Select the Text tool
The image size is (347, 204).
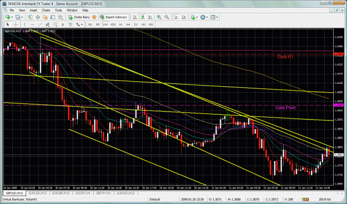coord(63,24)
